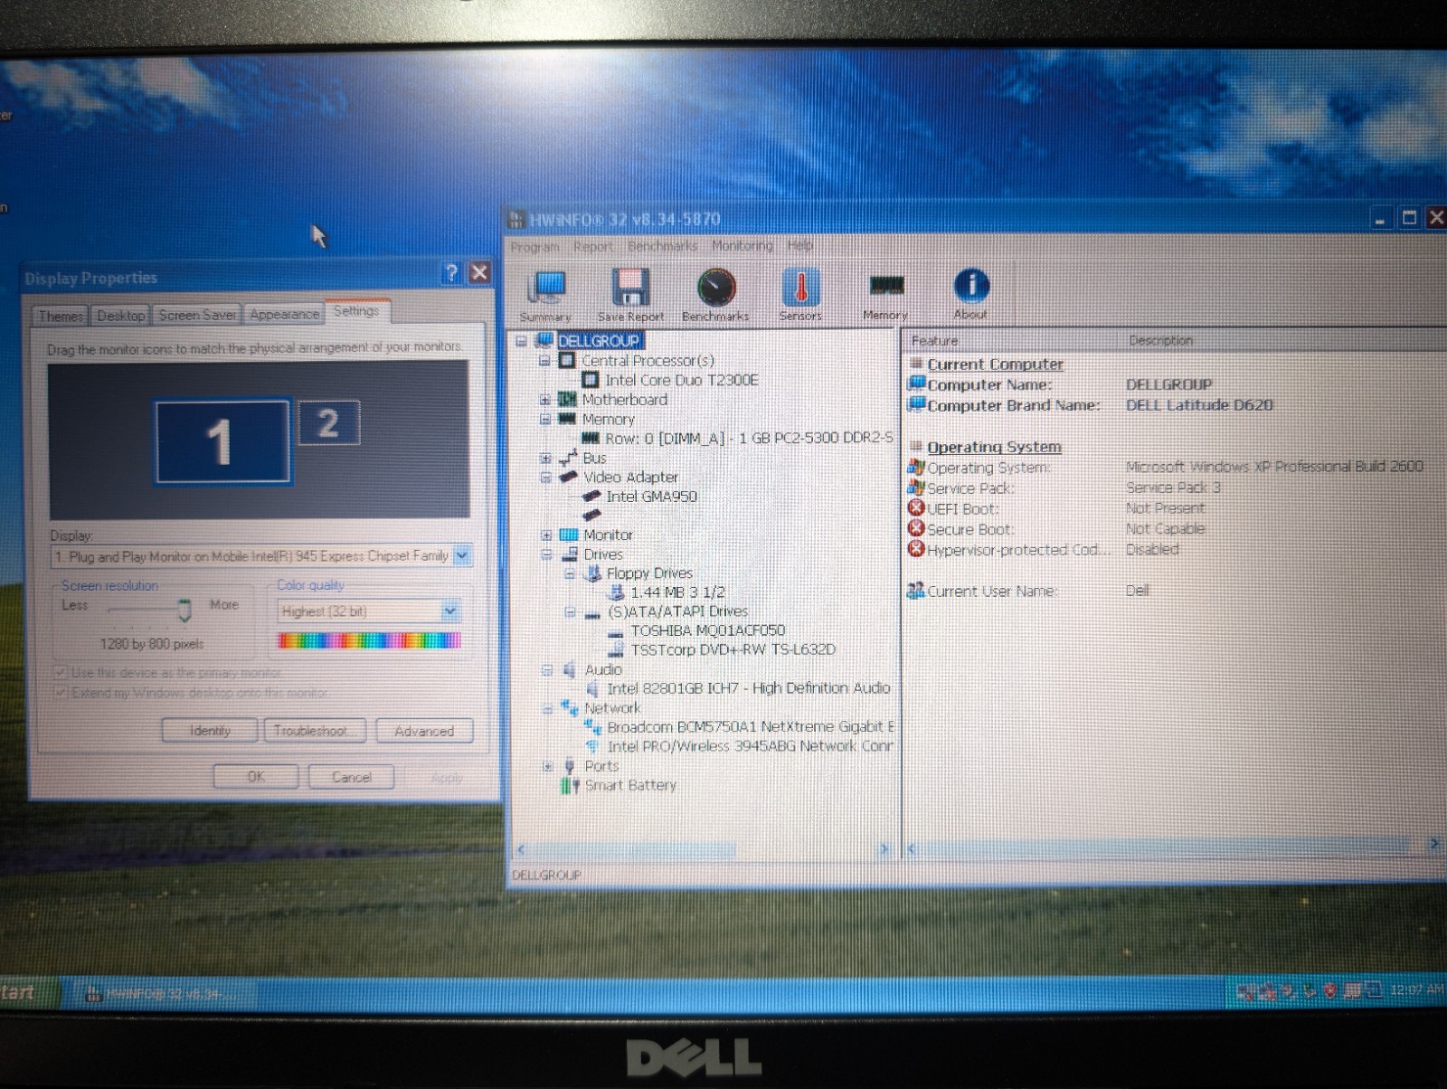Image resolution: width=1447 pixels, height=1089 pixels.
Task: Click the Bus tree node
Action: click(594, 458)
